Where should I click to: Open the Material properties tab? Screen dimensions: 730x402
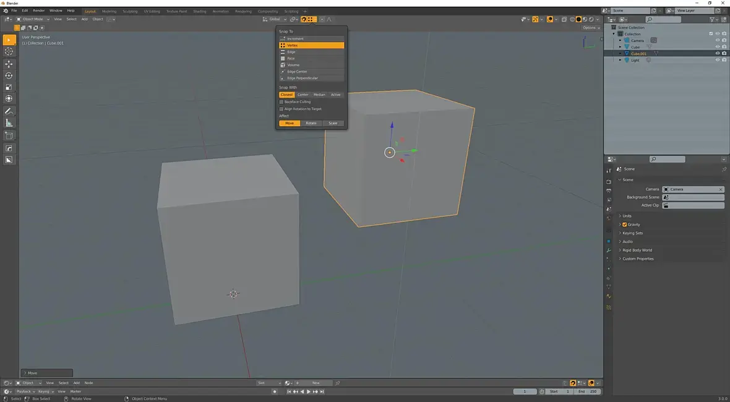tap(609, 296)
